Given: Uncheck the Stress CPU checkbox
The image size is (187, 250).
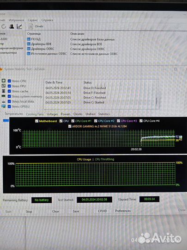Looking at the screenshot, I should (9, 81).
